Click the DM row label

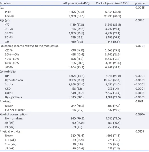coord(7,76)
